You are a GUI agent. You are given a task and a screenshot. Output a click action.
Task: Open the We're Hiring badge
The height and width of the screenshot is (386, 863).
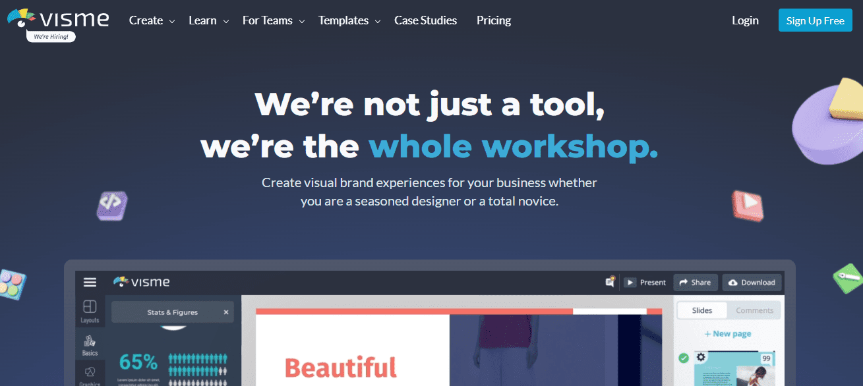51,37
